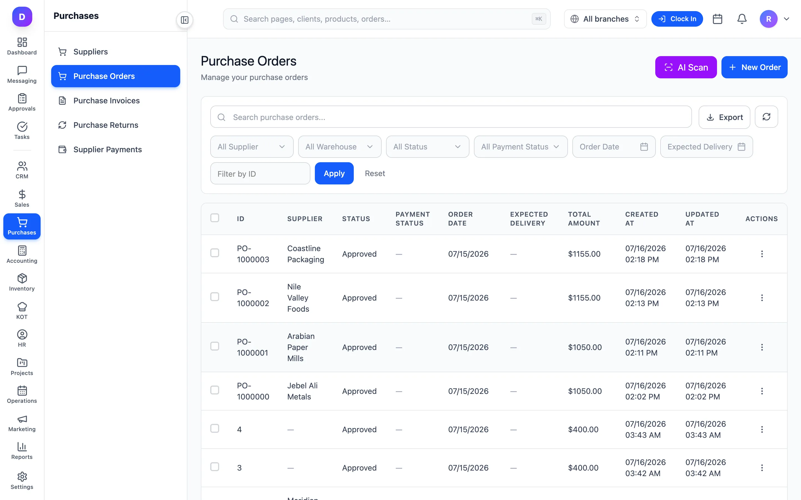Expand the All Status dropdown
Screen dimensions: 801x500
(x=427, y=147)
